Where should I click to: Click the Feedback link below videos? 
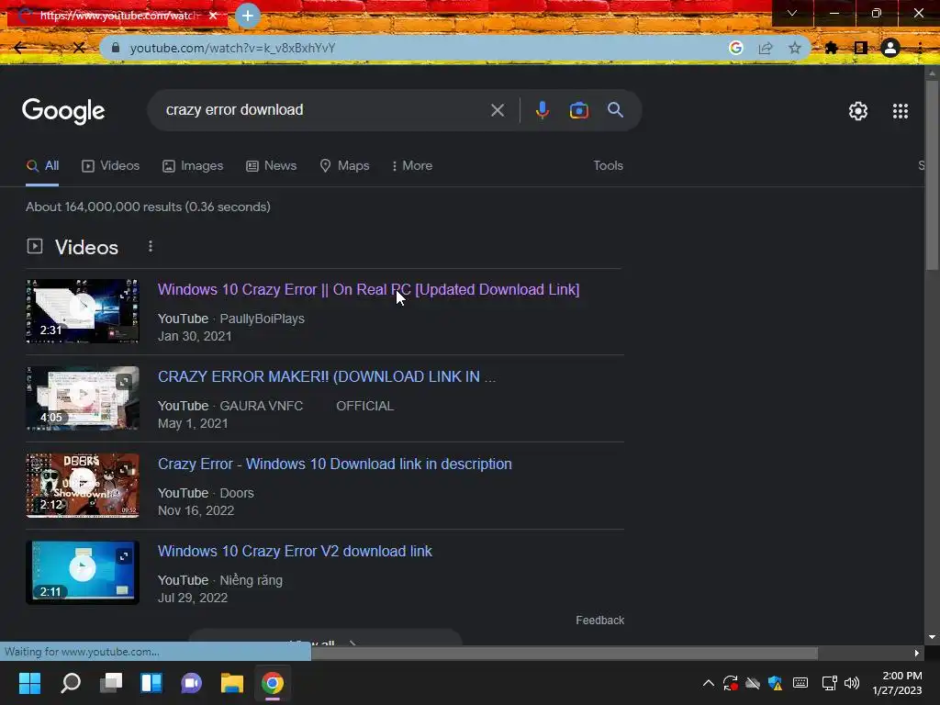599,621
